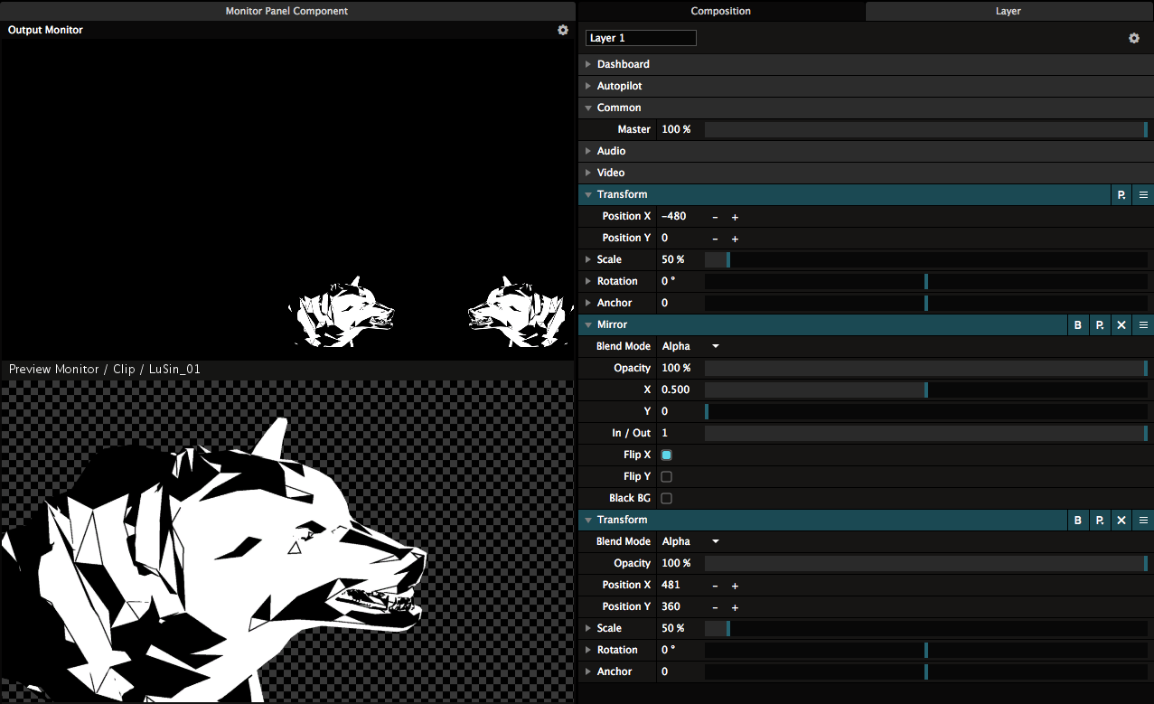Bypass the Mirror effect with B button

click(x=1078, y=324)
